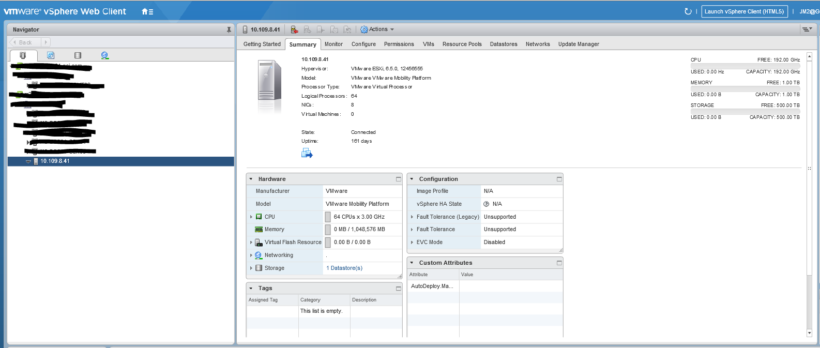This screenshot has width=820, height=348.
Task: Expand the Fault Tolerance row
Action: click(412, 229)
